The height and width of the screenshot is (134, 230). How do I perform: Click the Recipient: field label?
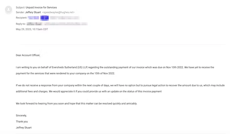point(21,18)
